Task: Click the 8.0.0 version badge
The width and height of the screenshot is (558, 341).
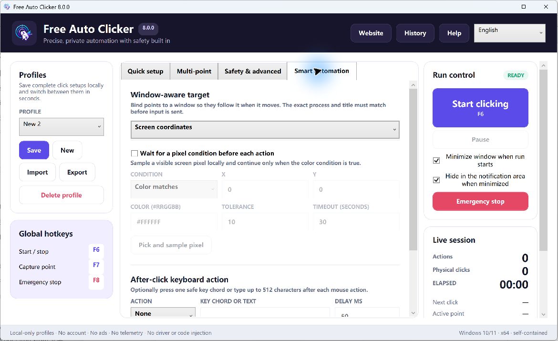Action: click(148, 28)
